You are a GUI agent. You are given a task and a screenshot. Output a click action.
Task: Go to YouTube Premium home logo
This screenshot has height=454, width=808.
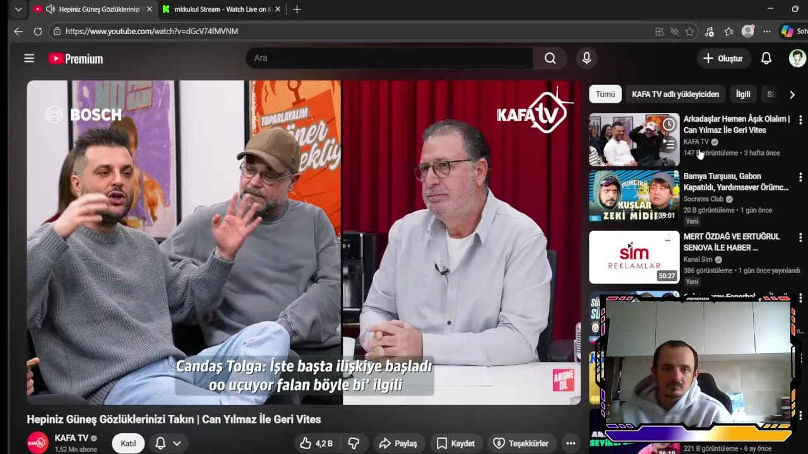(x=76, y=59)
